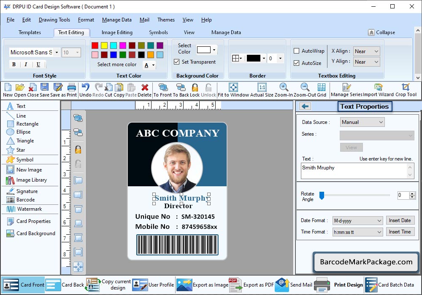This screenshot has height=295, width=422.
Task: Open the font family dropdown
Action: (x=57, y=52)
